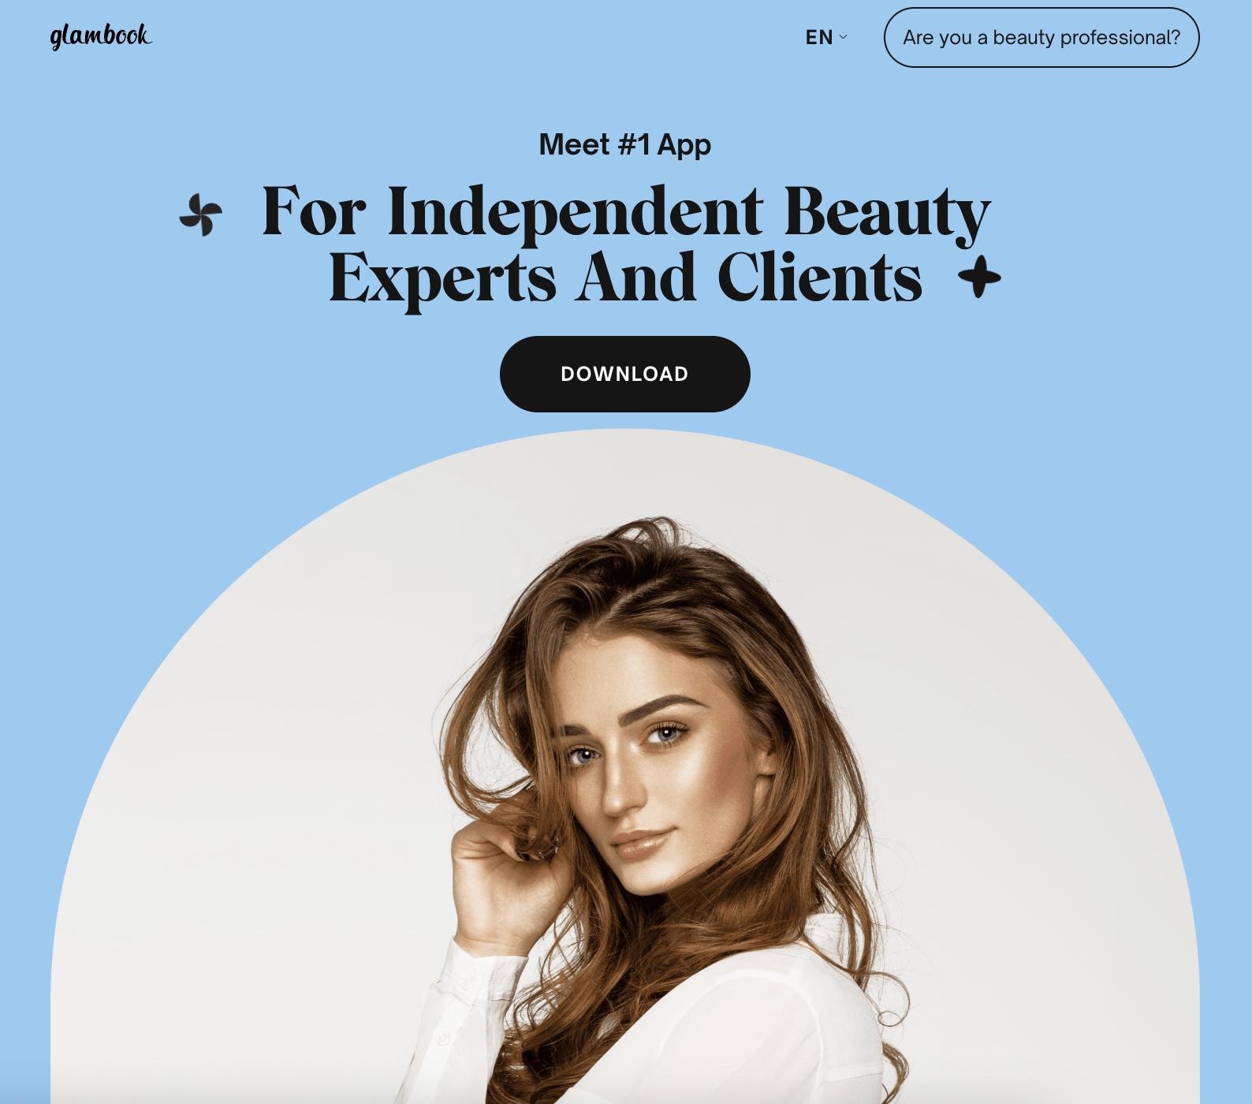Click the word 'Experts' in the headline
1252x1104 pixels.
(x=442, y=279)
